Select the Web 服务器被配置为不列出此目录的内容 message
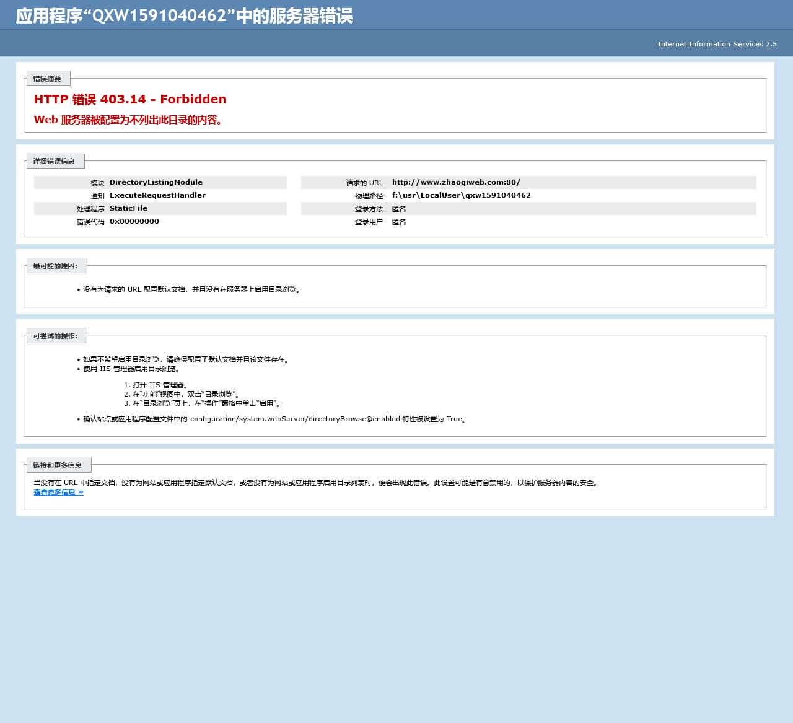 pos(128,120)
